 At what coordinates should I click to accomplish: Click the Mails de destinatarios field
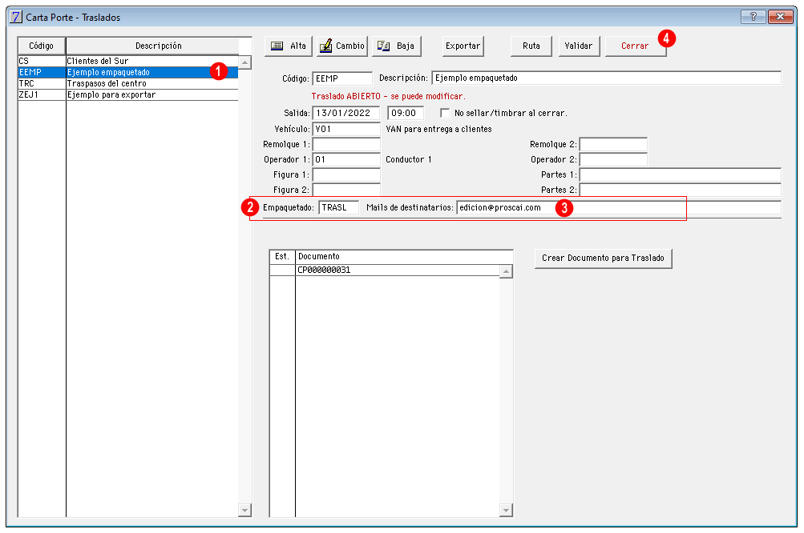(618, 207)
